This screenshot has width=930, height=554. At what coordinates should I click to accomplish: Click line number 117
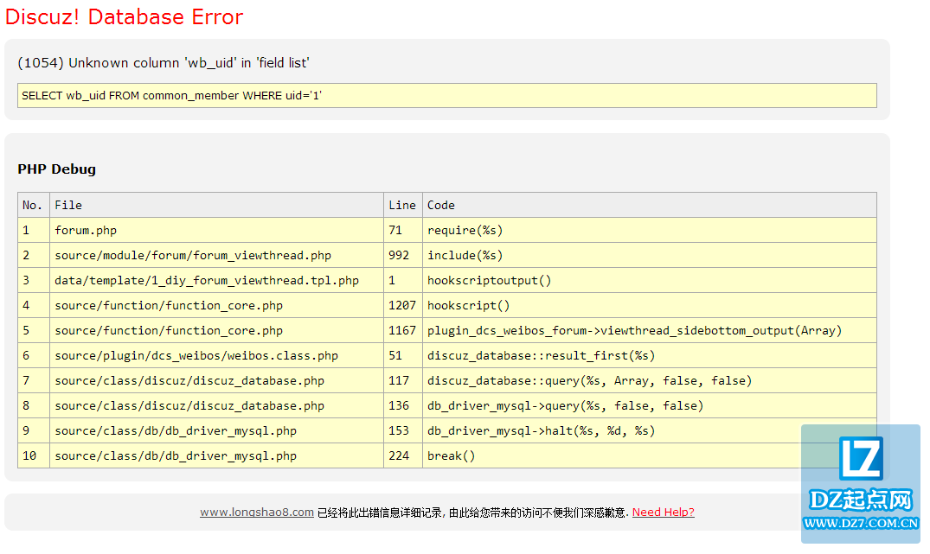(403, 380)
